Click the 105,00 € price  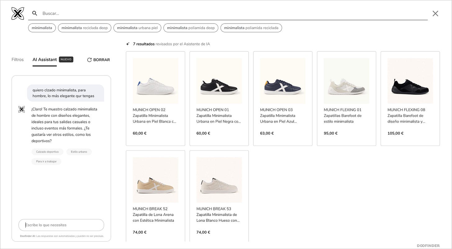point(395,133)
